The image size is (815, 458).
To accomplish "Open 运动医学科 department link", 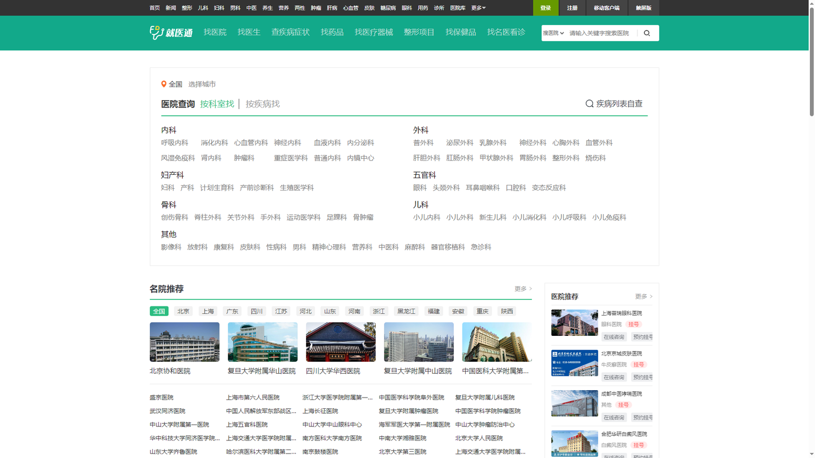I will tap(304, 218).
